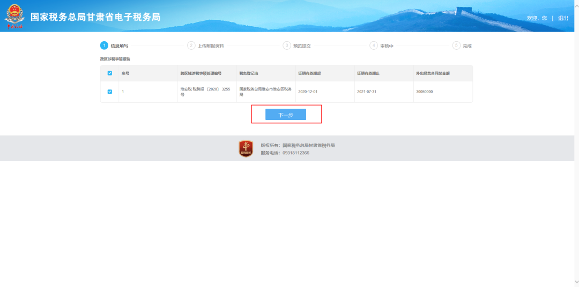Click the 跨区域涉税事项管理编号 column header

pyautogui.click(x=201, y=73)
